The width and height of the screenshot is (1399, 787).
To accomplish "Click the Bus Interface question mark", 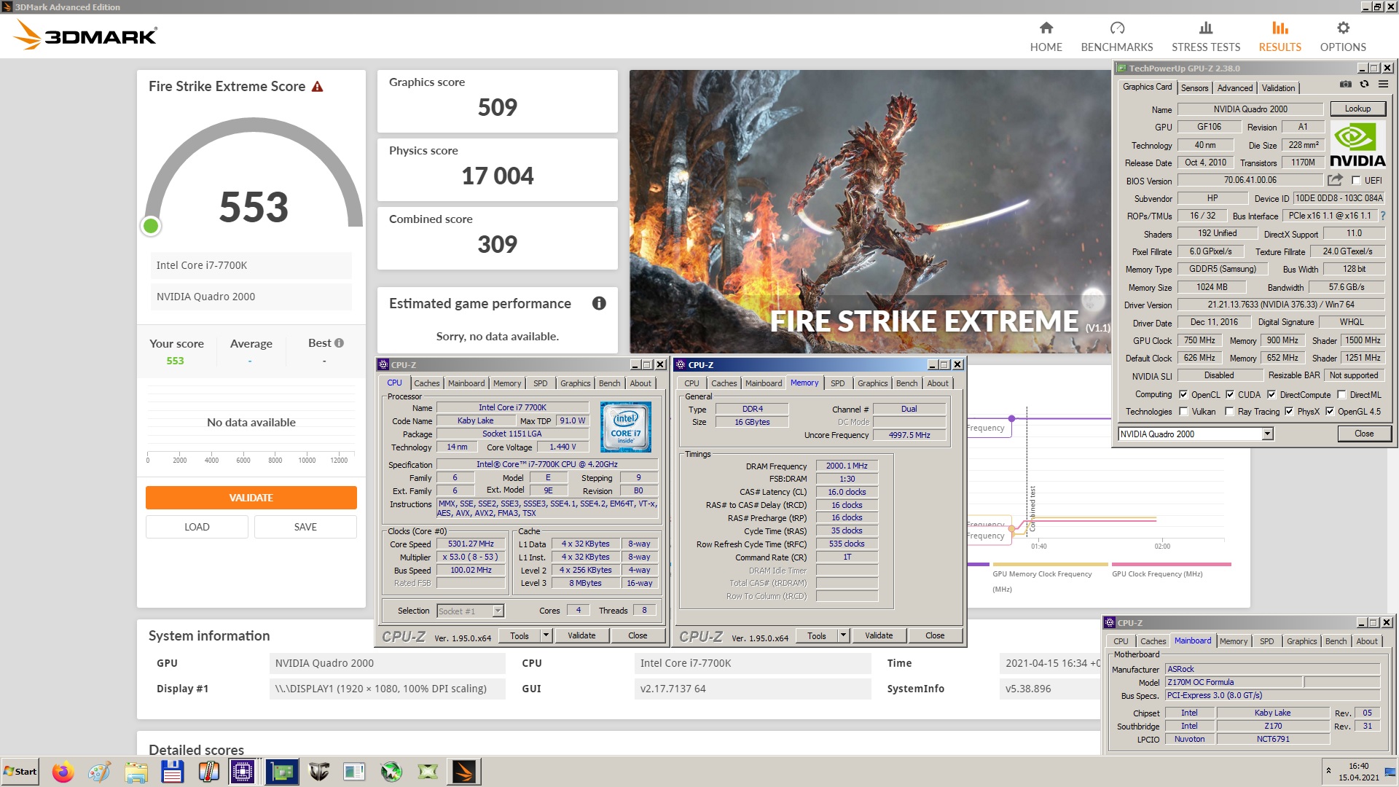I will click(x=1382, y=216).
